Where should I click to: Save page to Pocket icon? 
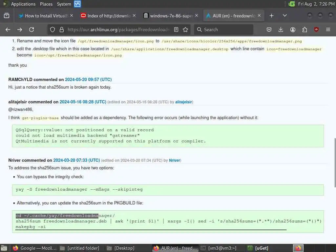269,30
